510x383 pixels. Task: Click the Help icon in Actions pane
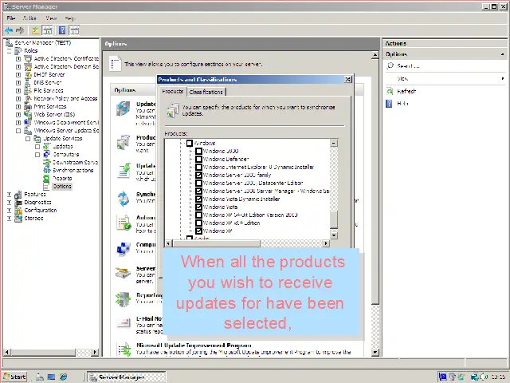(389, 104)
